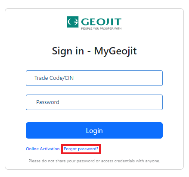Start password recovery via Forgot password?
This screenshot has width=189, height=177.
tap(81, 149)
